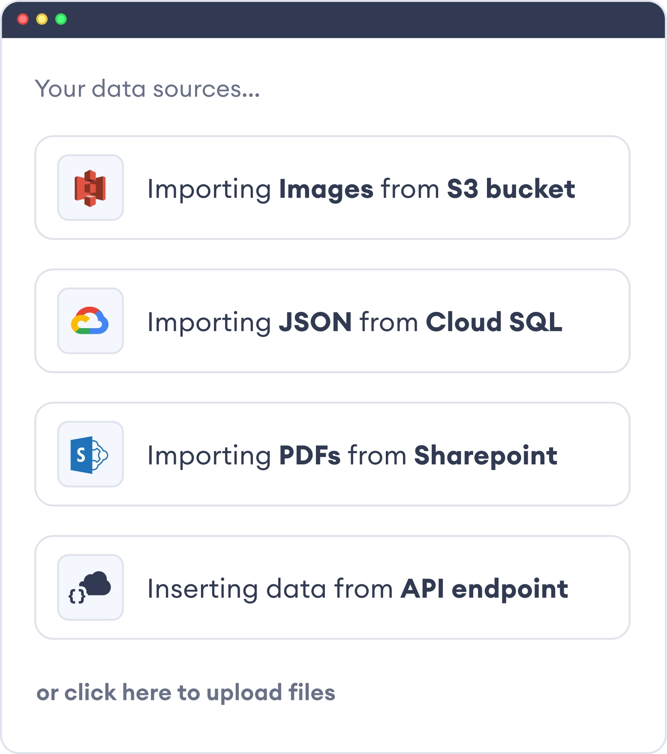
Task: Click the red close window dot
Action: 23,19
